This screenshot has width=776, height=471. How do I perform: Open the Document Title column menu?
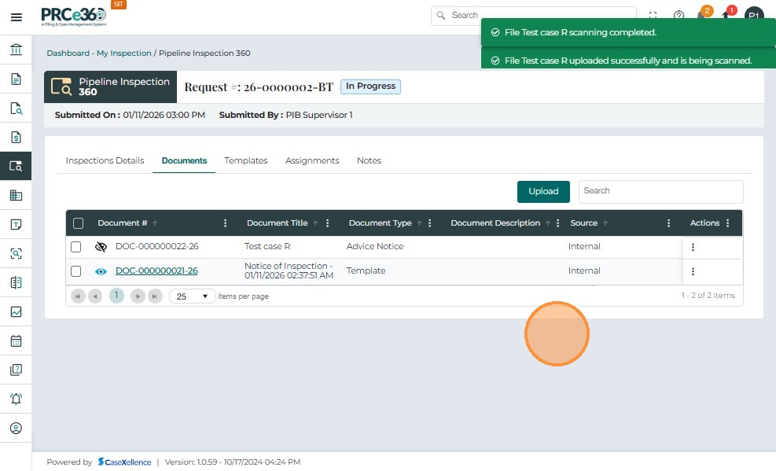[328, 223]
